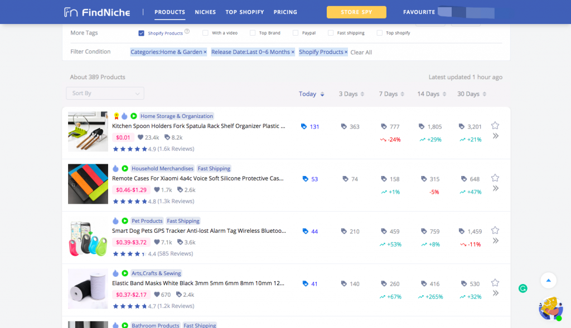Image resolution: width=571 pixels, height=328 pixels.
Task: Click the blue droplet icon on Elastic Band Masks row
Action: (115, 273)
